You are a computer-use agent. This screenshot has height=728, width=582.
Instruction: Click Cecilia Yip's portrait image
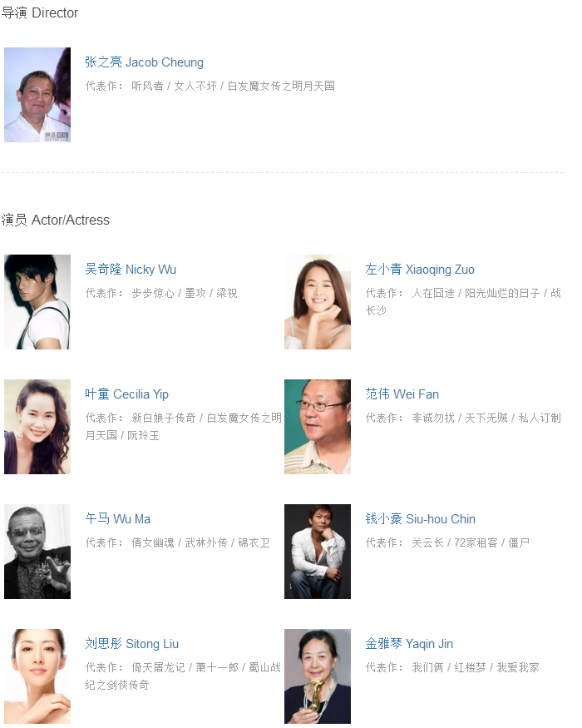point(37,427)
